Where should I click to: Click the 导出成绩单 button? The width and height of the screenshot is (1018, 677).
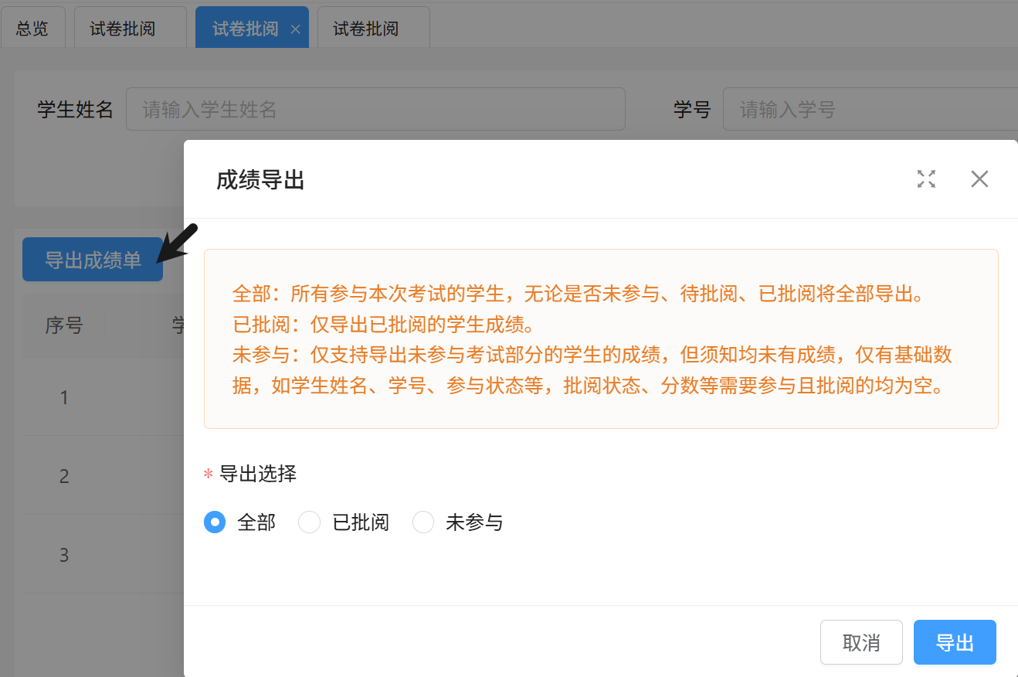tap(93, 260)
